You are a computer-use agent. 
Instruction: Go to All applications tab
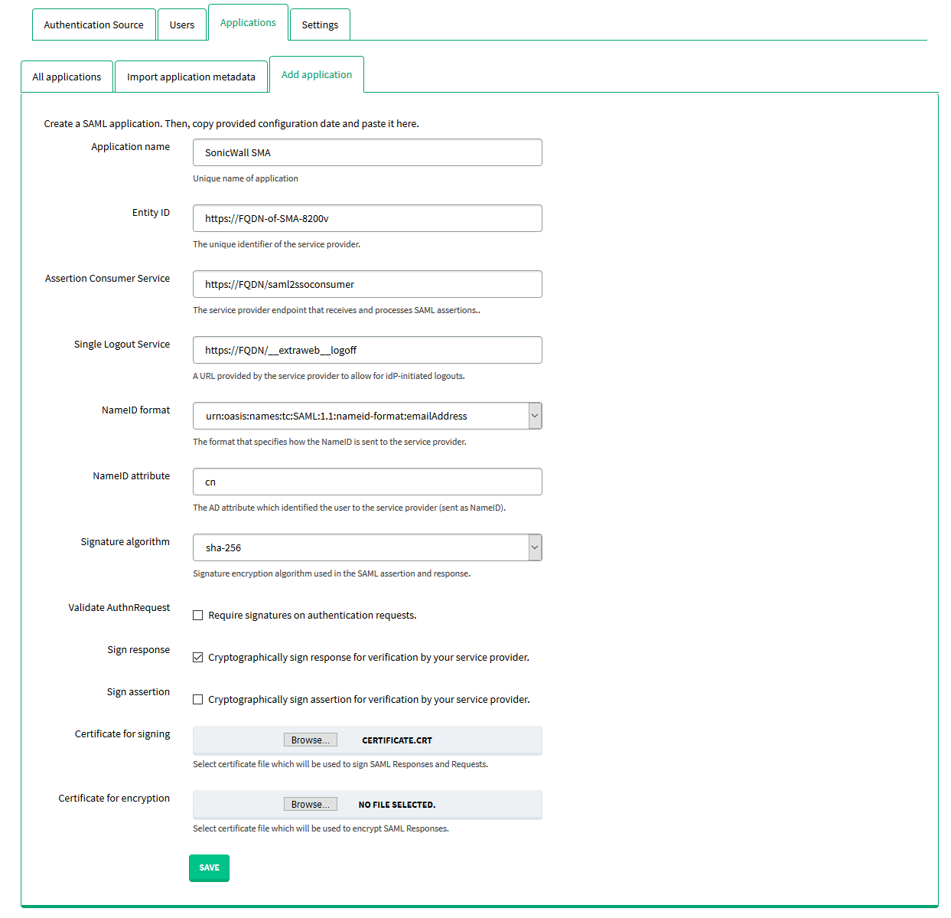click(67, 77)
